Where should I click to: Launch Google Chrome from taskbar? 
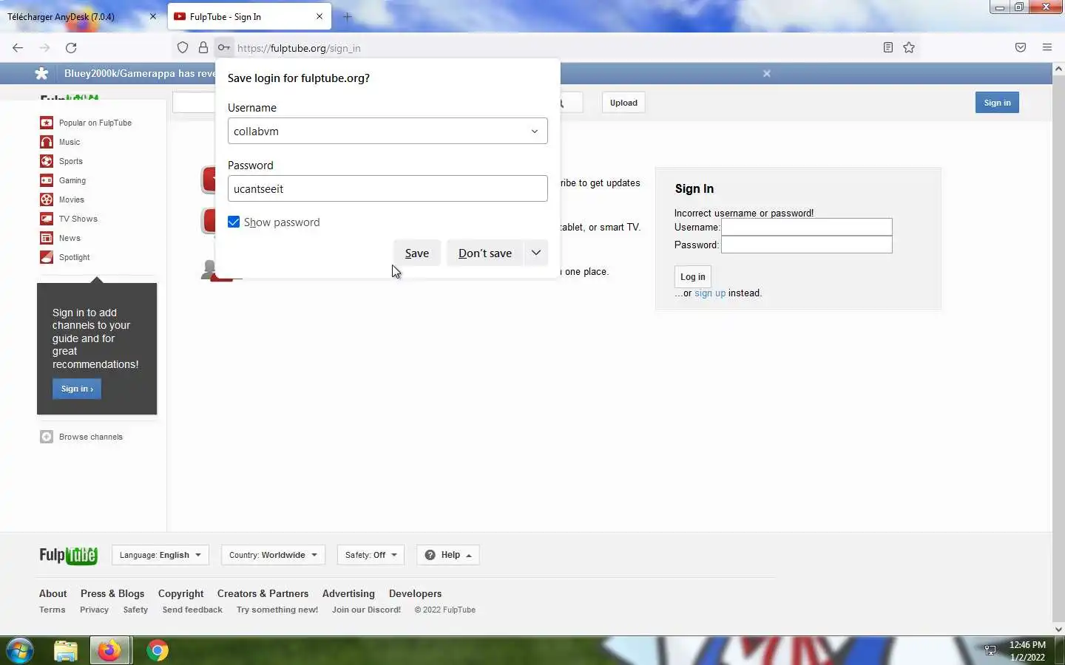coord(157,650)
